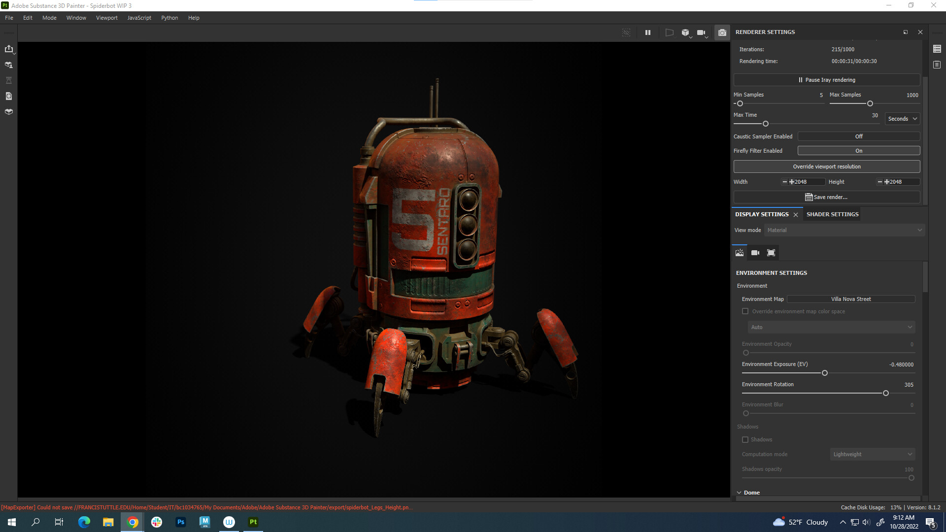
Task: Select the camera settings icon in Display Settings
Action: click(755, 252)
